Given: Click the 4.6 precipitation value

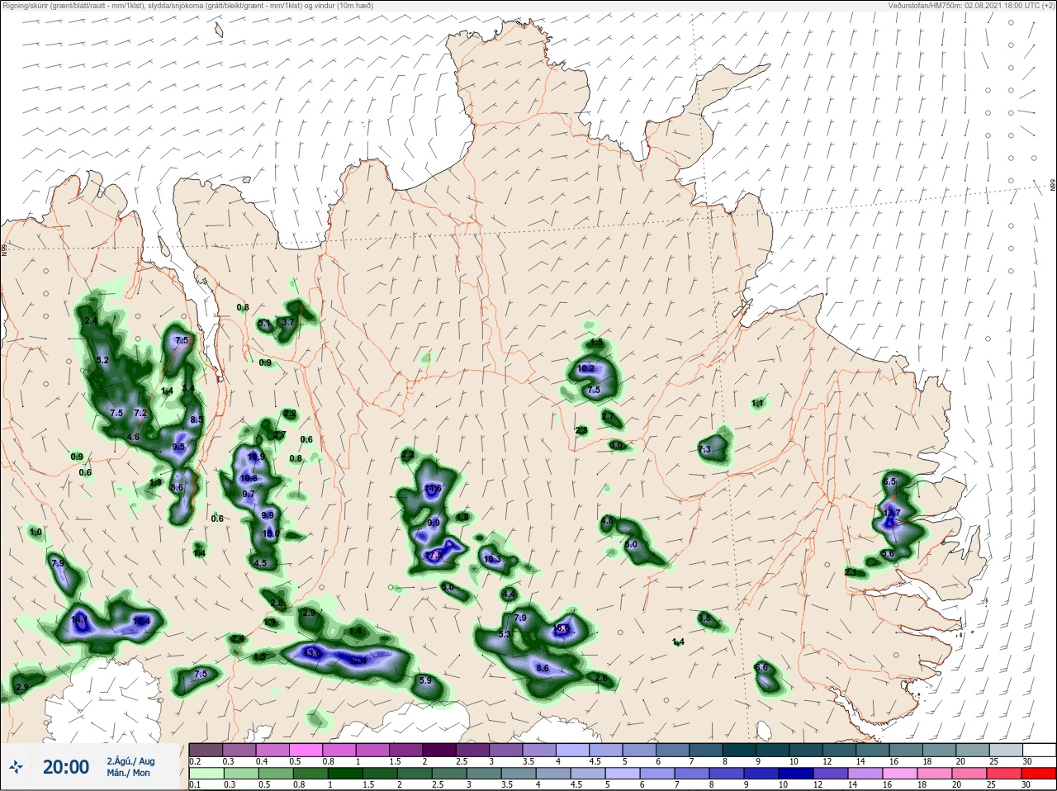Looking at the screenshot, I should pyautogui.click(x=133, y=437).
